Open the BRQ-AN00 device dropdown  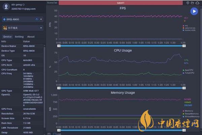click(x=41, y=19)
